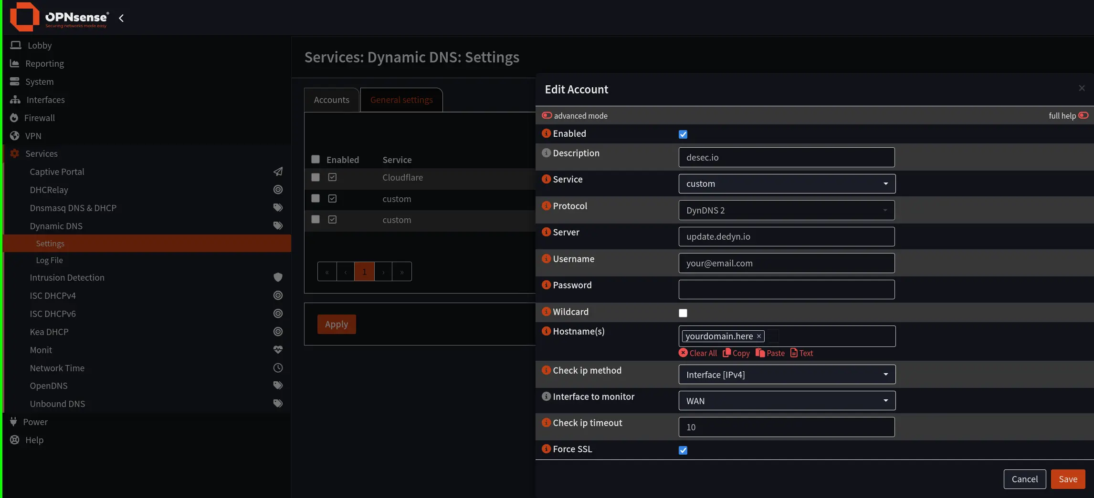Click Clear All icon under Hostname(s)
The height and width of the screenshot is (498, 1094).
click(683, 353)
